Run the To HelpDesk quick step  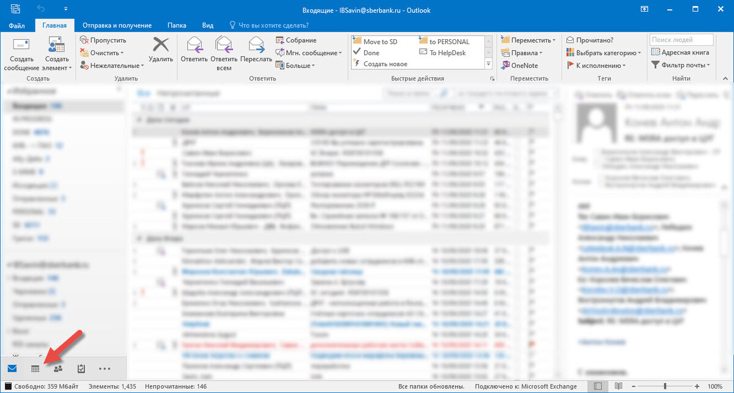[x=443, y=53]
